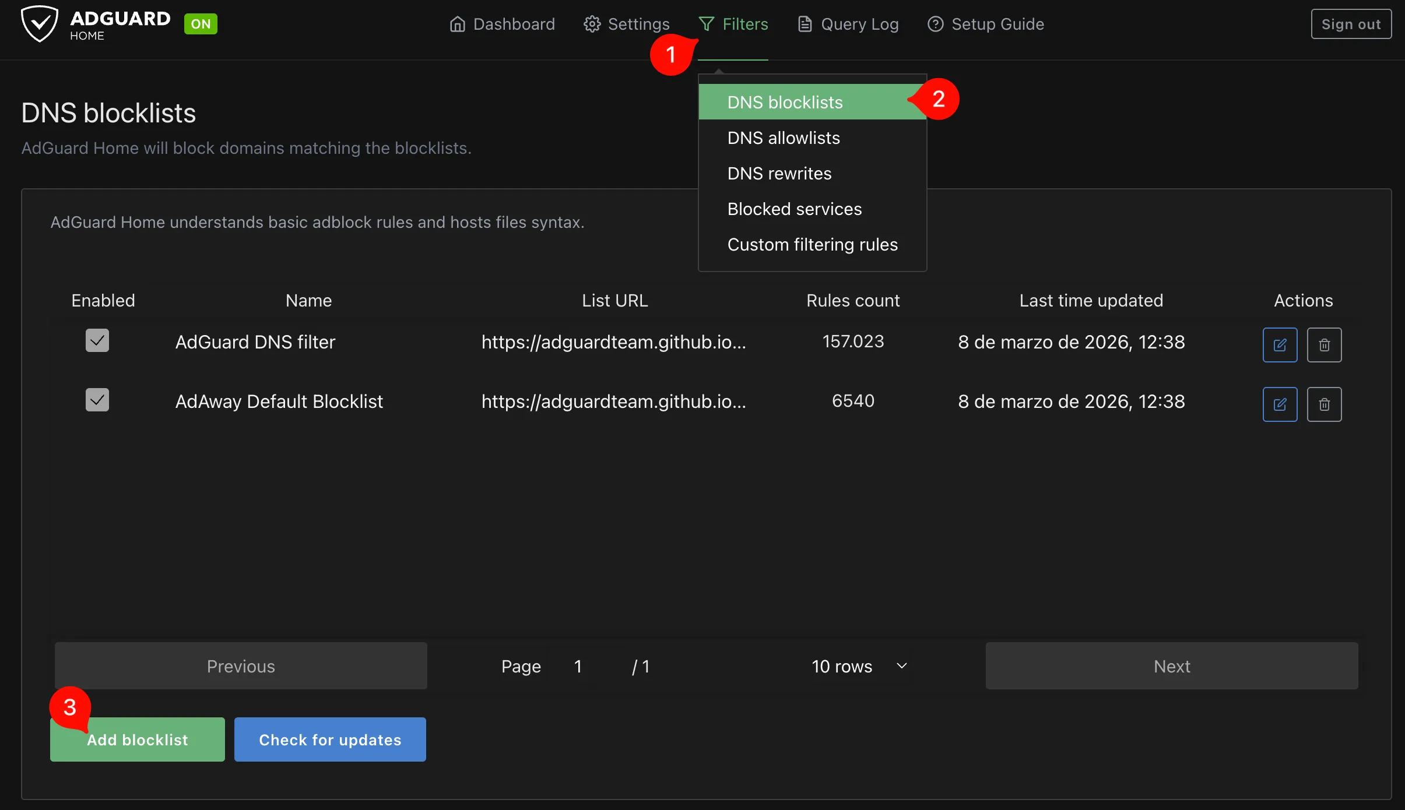Image resolution: width=1405 pixels, height=810 pixels.
Task: Sort by the List URL column header
Action: [x=614, y=300]
